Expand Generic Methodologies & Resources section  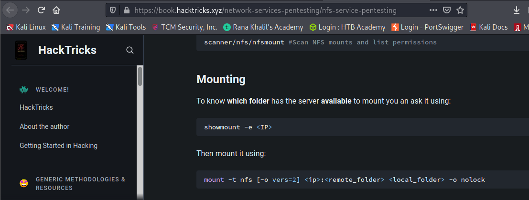[80, 183]
